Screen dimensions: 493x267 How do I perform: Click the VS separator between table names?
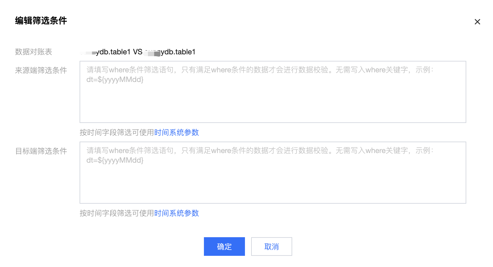(x=138, y=52)
